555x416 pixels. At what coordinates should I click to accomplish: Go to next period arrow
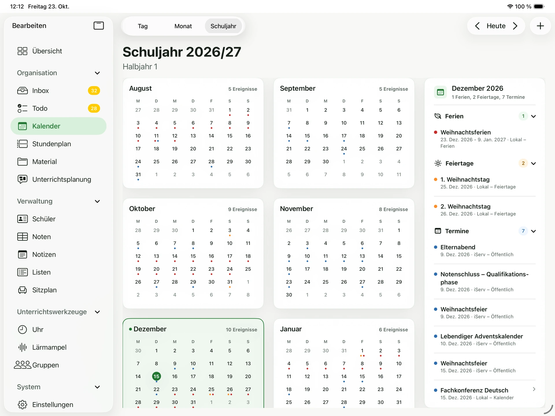click(x=515, y=26)
